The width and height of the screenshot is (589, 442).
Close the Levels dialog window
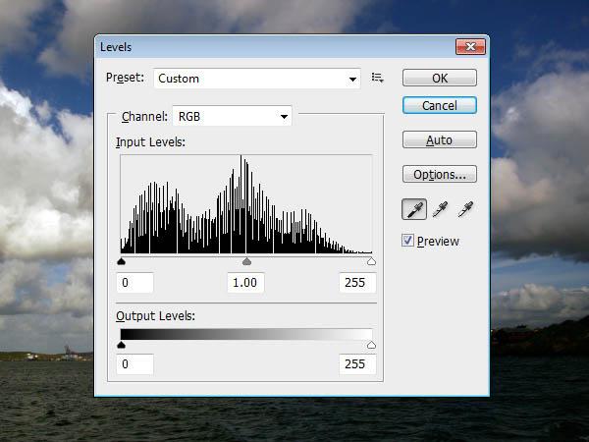(470, 46)
